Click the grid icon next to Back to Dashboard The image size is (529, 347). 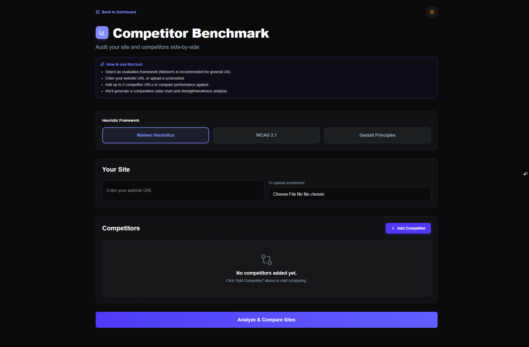coord(98,12)
